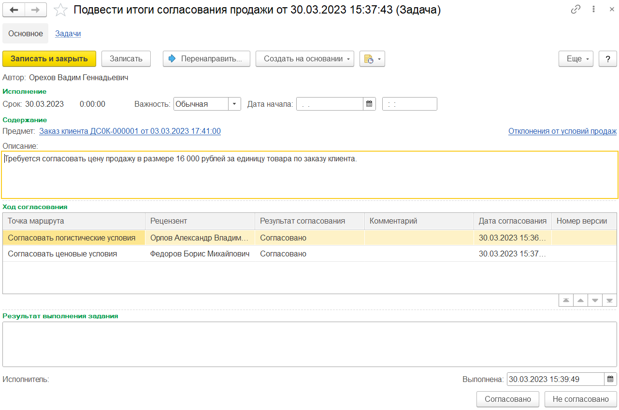The width and height of the screenshot is (619, 410).
Task: Move selected row up one position
Action: (x=580, y=300)
